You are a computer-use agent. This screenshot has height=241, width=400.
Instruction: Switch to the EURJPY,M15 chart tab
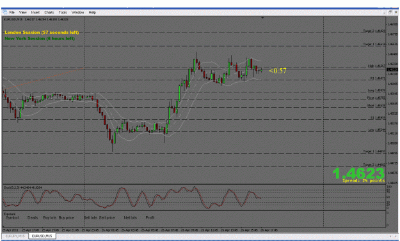coord(15,236)
